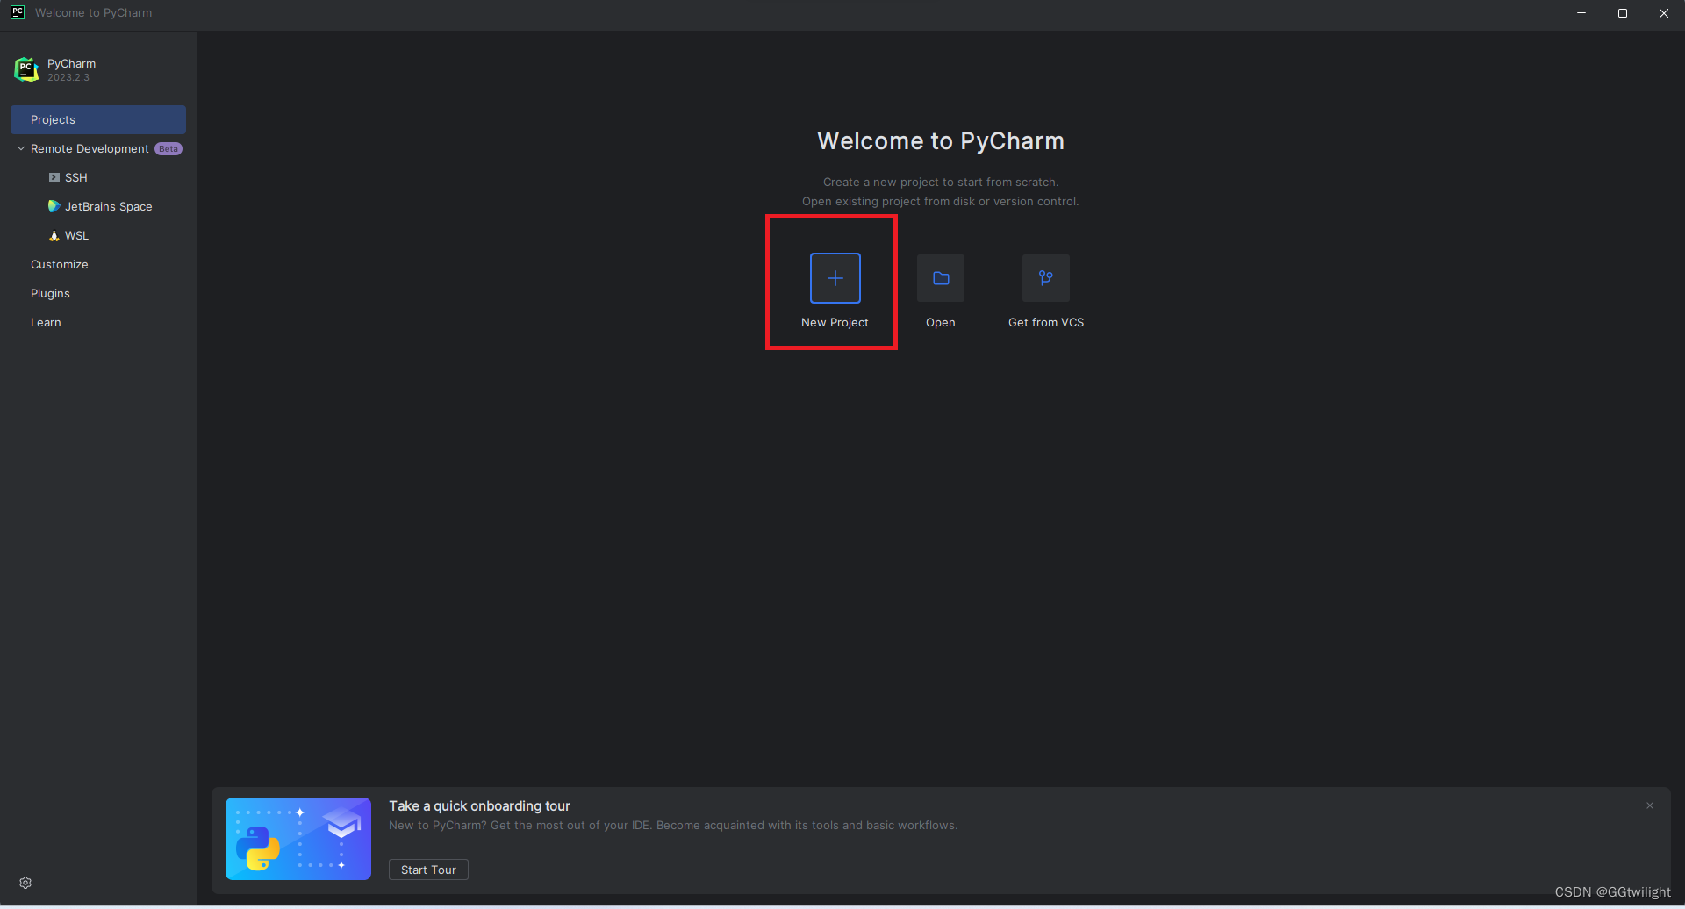Click the Take a quick onboarding tour heading
The image size is (1685, 909).
pos(479,805)
